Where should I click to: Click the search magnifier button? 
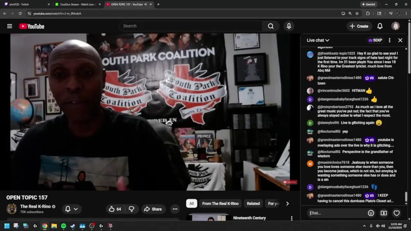(271, 26)
